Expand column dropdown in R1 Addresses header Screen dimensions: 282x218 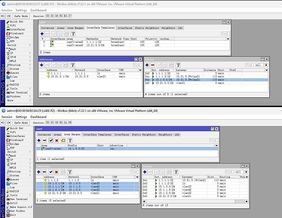point(140,70)
